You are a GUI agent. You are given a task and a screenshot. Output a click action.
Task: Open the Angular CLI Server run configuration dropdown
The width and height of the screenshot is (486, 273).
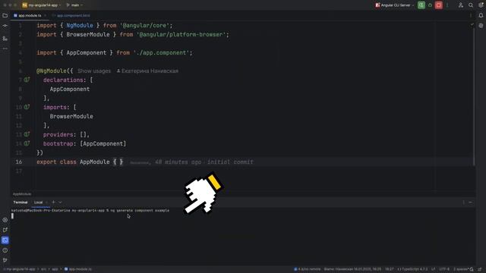pyautogui.click(x=395, y=5)
